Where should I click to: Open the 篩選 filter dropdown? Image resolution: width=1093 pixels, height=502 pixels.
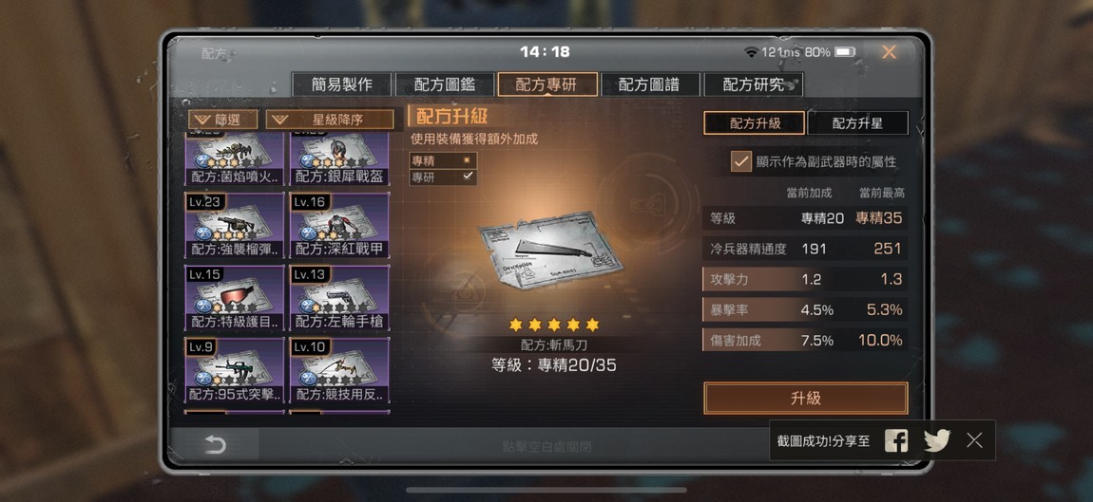(223, 120)
